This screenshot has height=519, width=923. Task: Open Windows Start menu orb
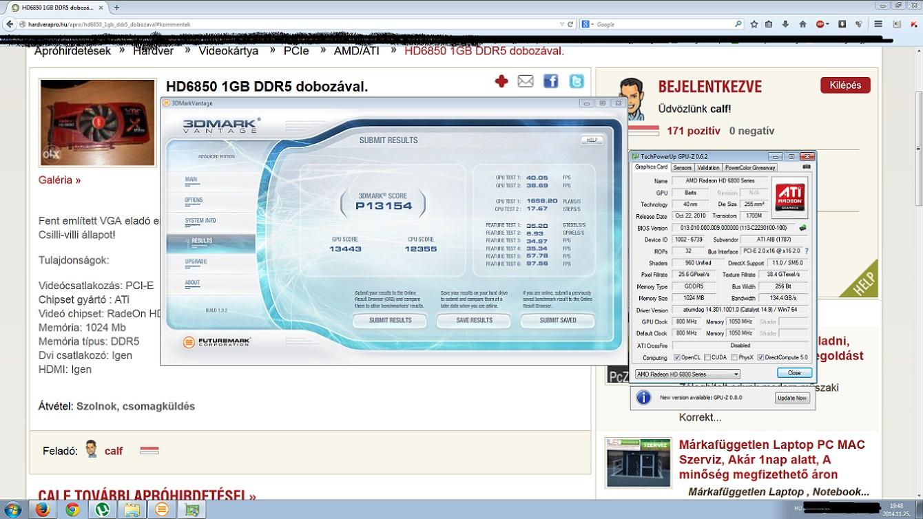click(13, 509)
